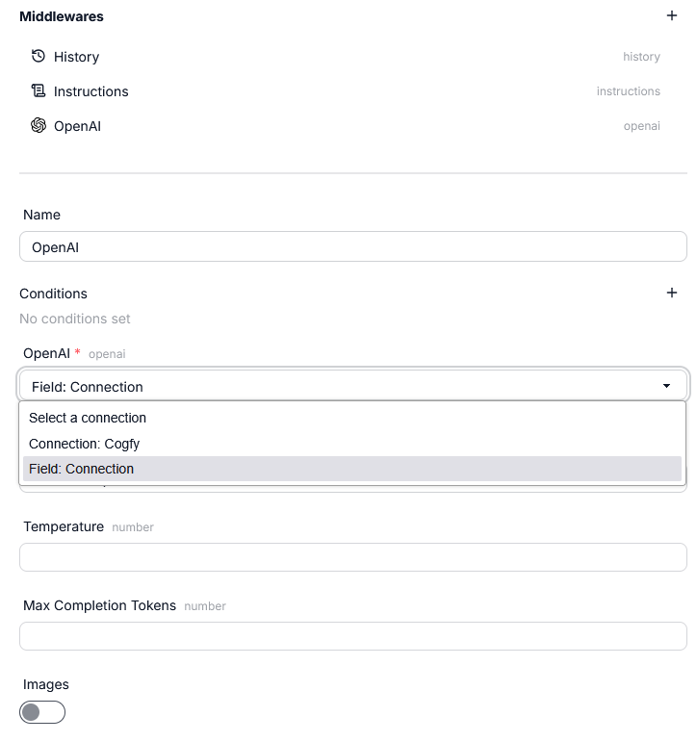Screen dimensions: 697x742
Task: Click the Name input field
Action: pos(352,246)
